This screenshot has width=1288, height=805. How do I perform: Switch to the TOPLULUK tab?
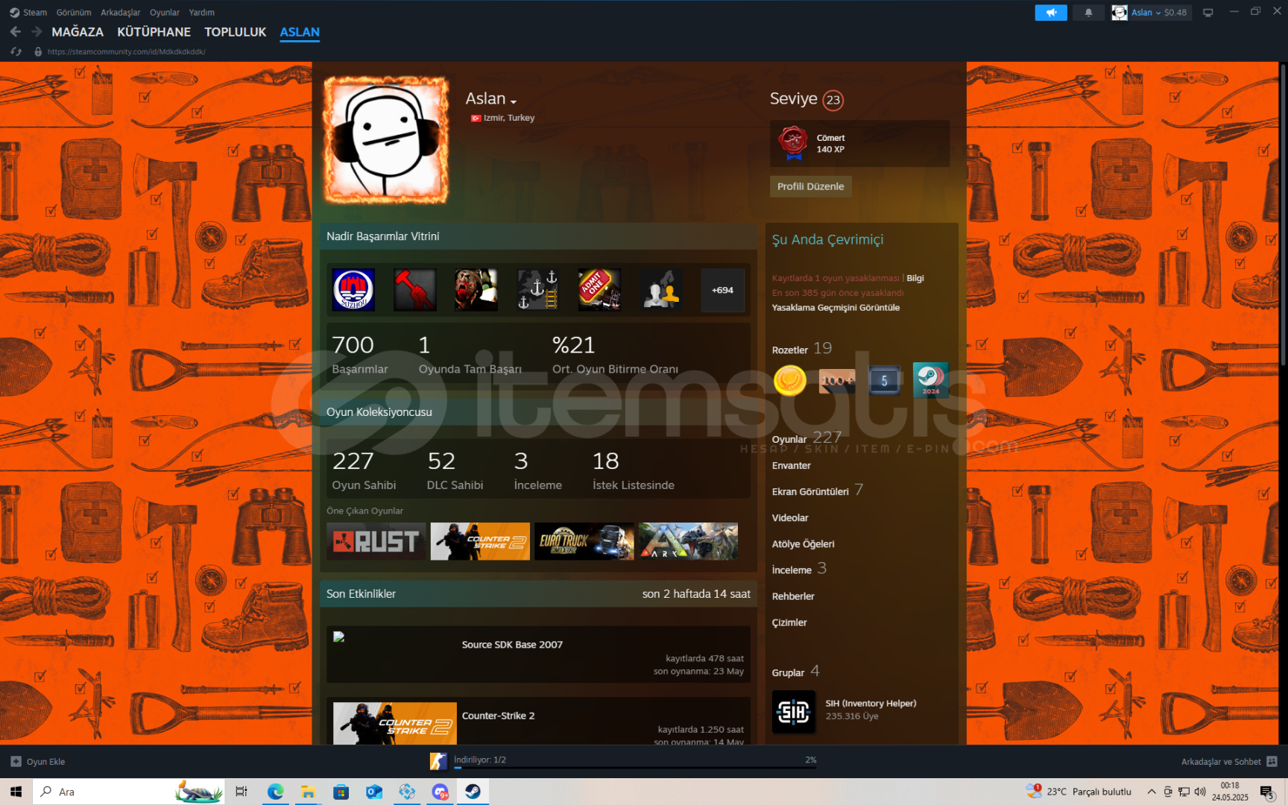pos(235,32)
